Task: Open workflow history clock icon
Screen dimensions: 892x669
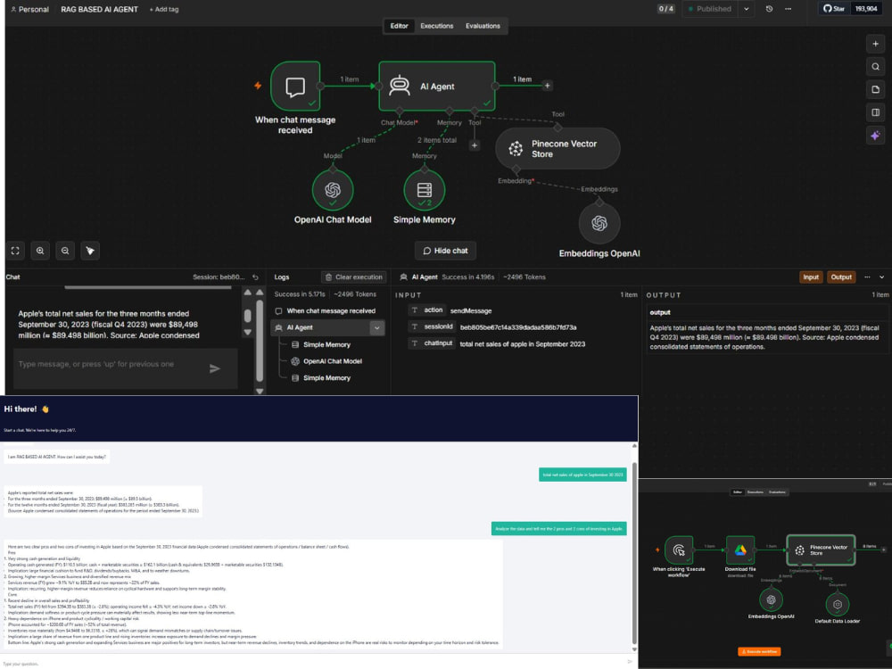Action: click(769, 9)
